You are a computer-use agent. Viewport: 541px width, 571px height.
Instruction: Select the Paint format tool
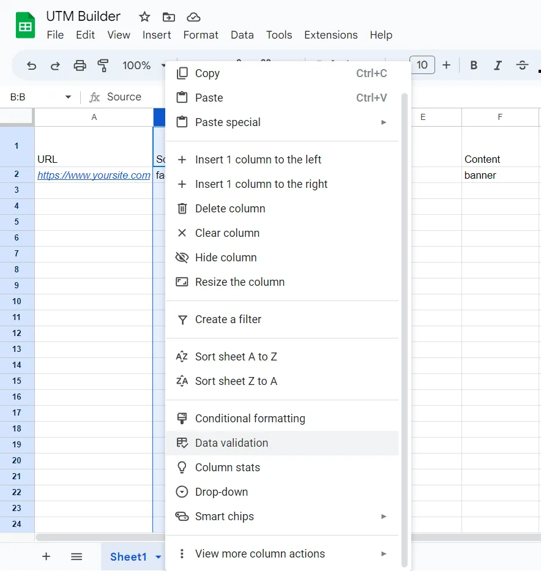coord(103,65)
